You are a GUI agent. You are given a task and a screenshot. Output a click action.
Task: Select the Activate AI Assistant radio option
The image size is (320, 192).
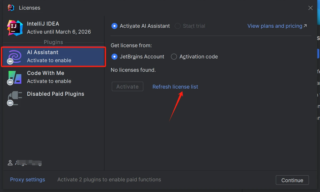pyautogui.click(x=115, y=26)
